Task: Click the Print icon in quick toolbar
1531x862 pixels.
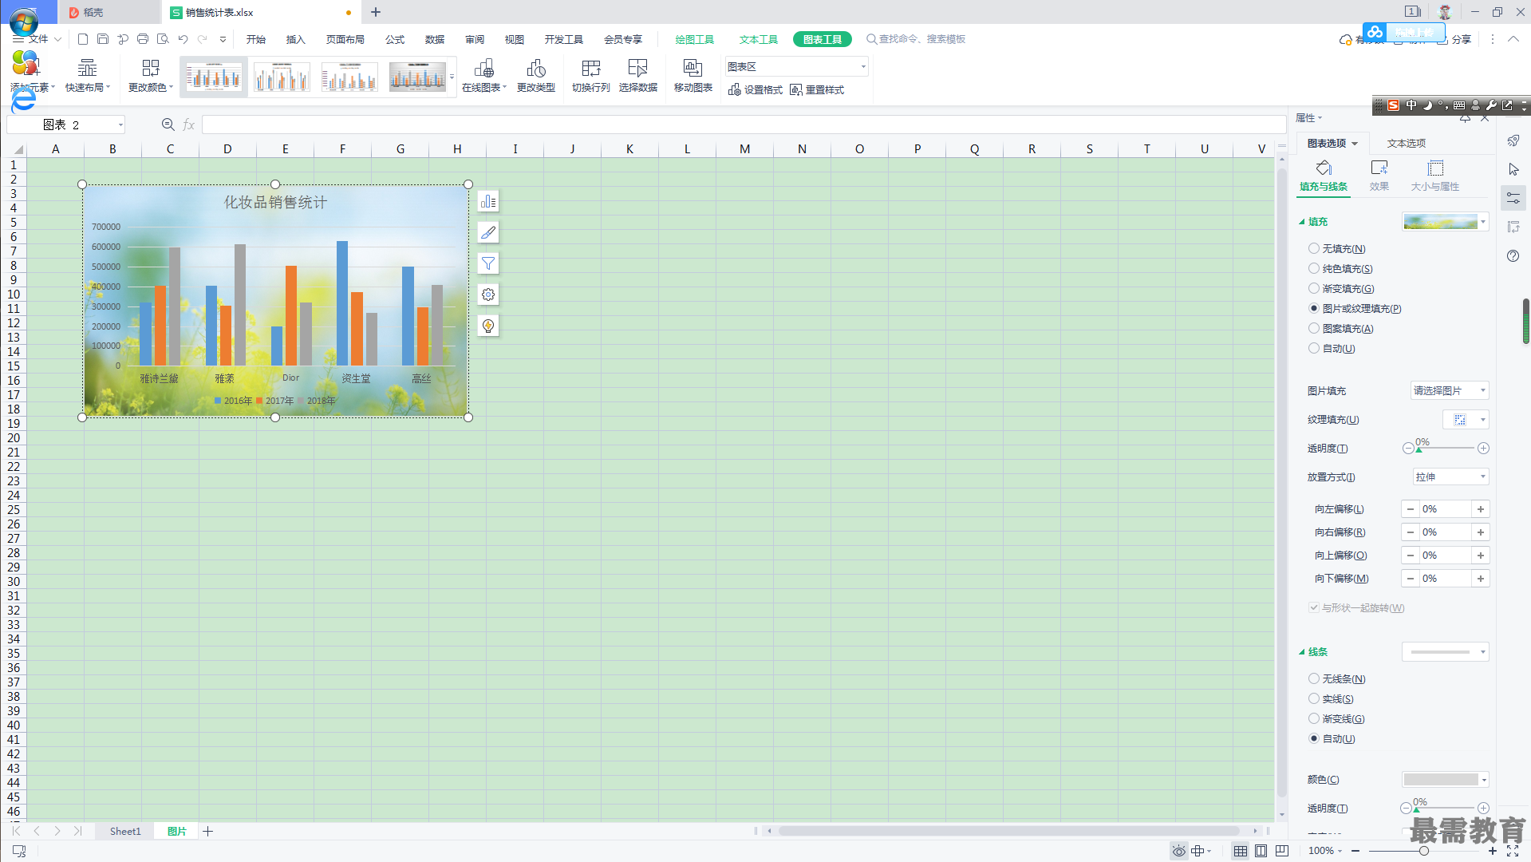Action: point(143,39)
